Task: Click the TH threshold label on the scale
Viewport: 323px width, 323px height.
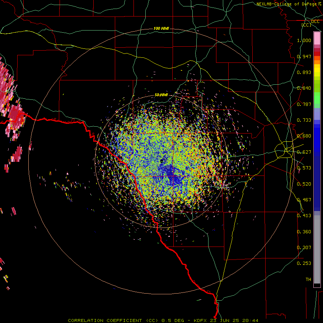Action: [x=308, y=280]
